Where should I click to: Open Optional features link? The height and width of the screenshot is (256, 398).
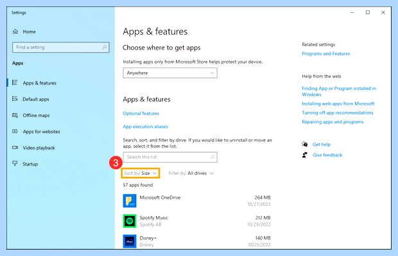click(141, 113)
